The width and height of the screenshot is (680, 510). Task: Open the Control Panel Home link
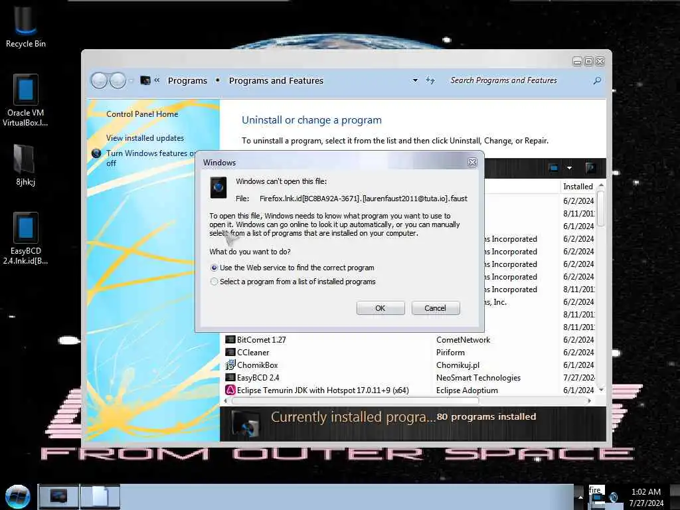click(142, 114)
